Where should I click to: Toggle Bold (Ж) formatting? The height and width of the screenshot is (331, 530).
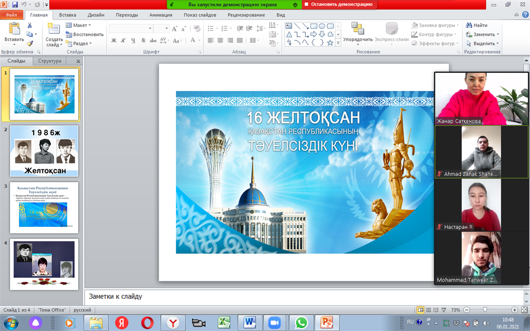point(114,41)
